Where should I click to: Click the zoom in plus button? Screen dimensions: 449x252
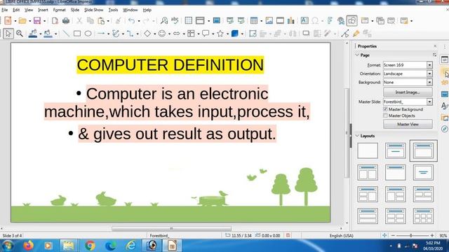tap(432, 235)
